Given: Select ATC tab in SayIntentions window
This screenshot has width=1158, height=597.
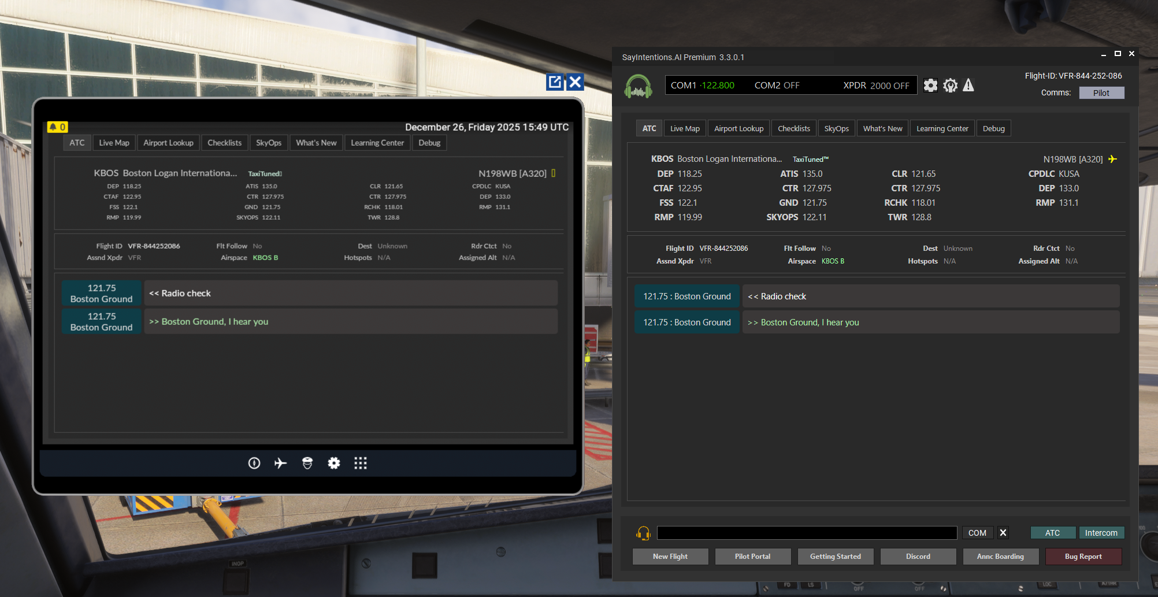Looking at the screenshot, I should 649,128.
